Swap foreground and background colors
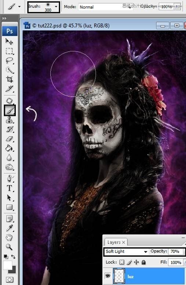Viewport: 186px width, 285px height. coord(13,256)
